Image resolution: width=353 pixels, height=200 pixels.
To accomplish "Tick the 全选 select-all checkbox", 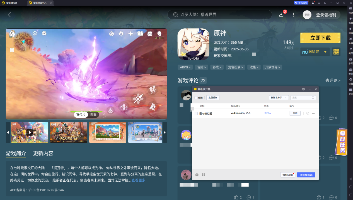I will pos(196,98).
